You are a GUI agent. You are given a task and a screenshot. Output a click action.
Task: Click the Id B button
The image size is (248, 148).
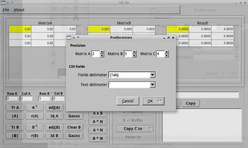(54, 136)
